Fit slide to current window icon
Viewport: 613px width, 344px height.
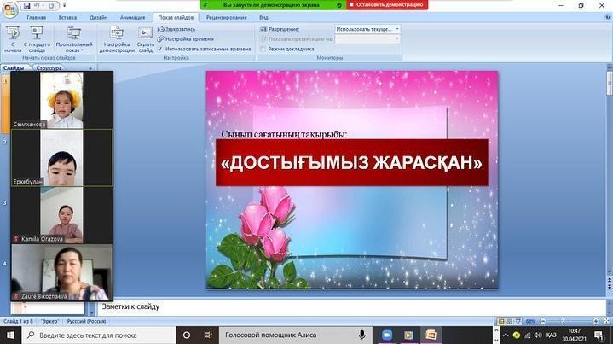coord(607,321)
